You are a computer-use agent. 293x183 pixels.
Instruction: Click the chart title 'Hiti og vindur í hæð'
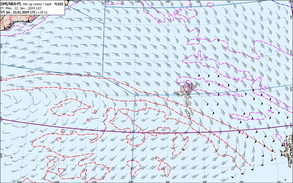(38, 4)
